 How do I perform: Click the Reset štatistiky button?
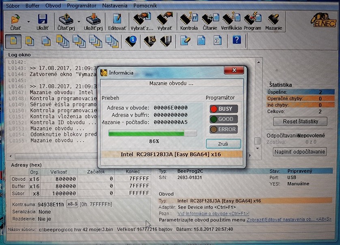click(300, 121)
